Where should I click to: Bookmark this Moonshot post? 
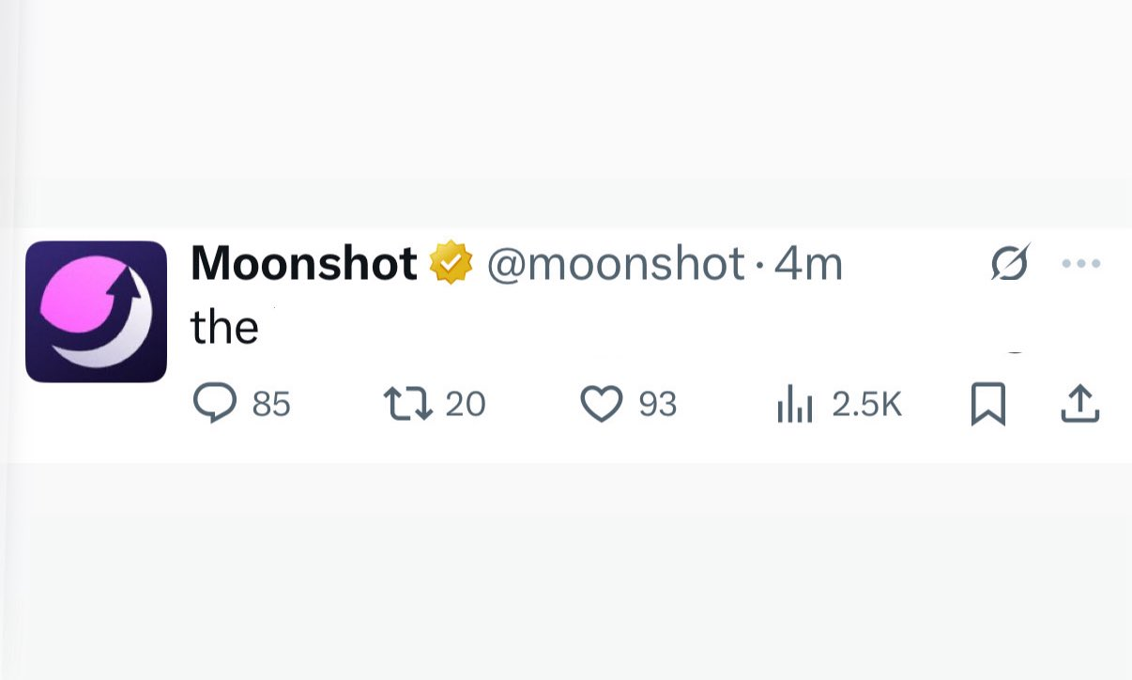[987, 405]
